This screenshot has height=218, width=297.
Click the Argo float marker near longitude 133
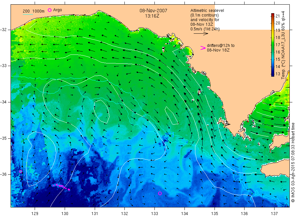160,193
